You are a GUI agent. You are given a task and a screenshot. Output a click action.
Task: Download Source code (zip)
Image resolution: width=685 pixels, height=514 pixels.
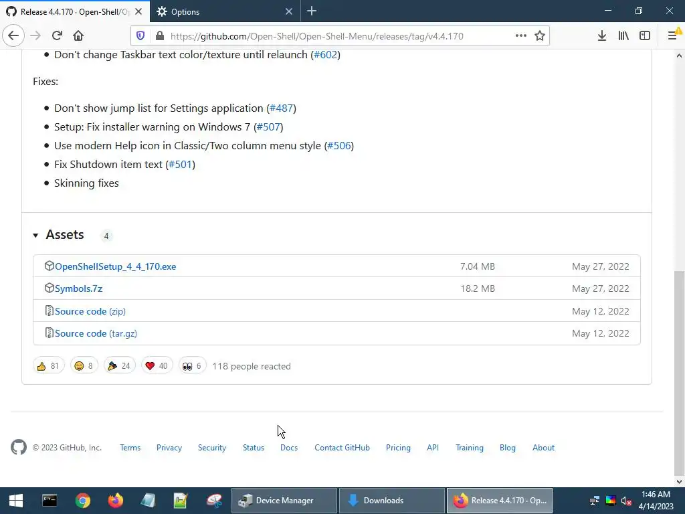(90, 311)
